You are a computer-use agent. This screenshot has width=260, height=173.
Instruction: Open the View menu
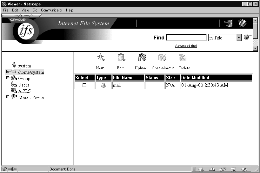coord(25,10)
